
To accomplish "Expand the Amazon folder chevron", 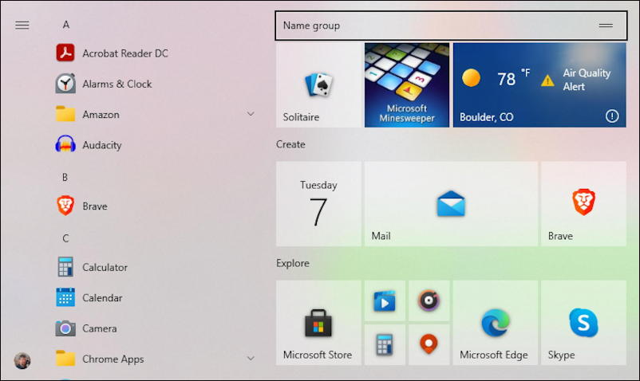I will (251, 114).
